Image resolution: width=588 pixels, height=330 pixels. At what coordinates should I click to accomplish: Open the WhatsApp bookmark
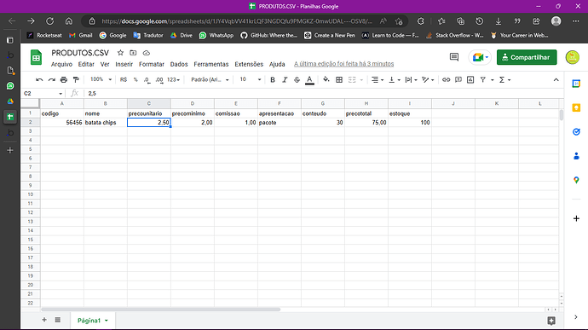click(216, 35)
